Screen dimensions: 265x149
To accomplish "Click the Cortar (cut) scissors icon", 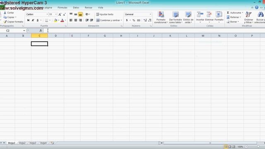I will point(5,13).
